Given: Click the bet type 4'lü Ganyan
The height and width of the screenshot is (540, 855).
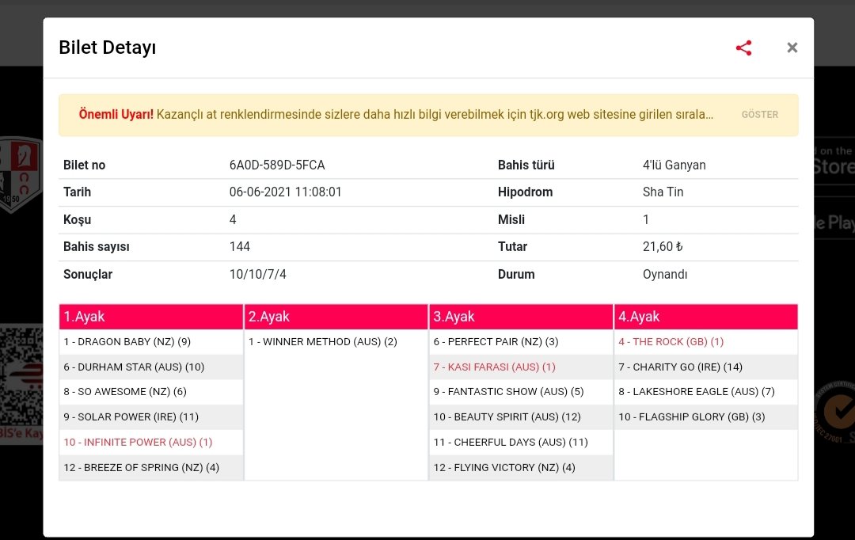Looking at the screenshot, I should 674,165.
